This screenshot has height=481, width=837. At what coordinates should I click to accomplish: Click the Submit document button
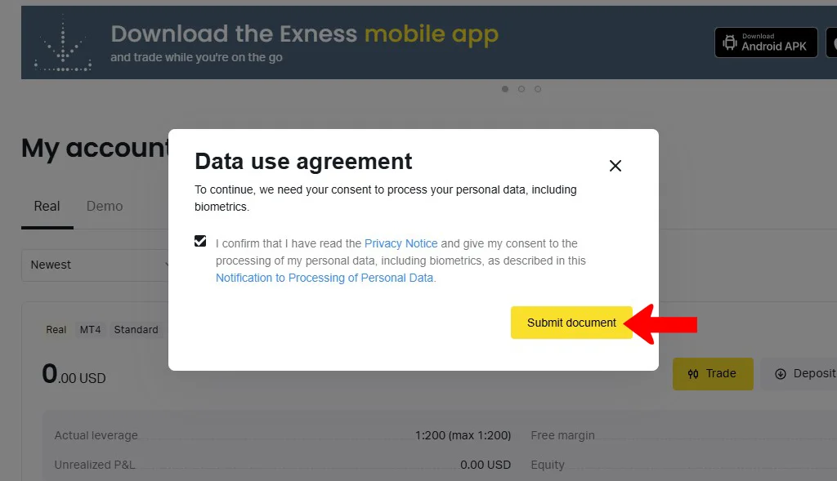coord(571,323)
